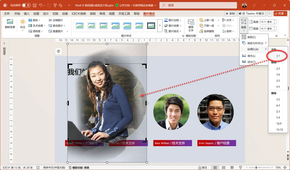Open the Design (设计) tab

(46, 14)
